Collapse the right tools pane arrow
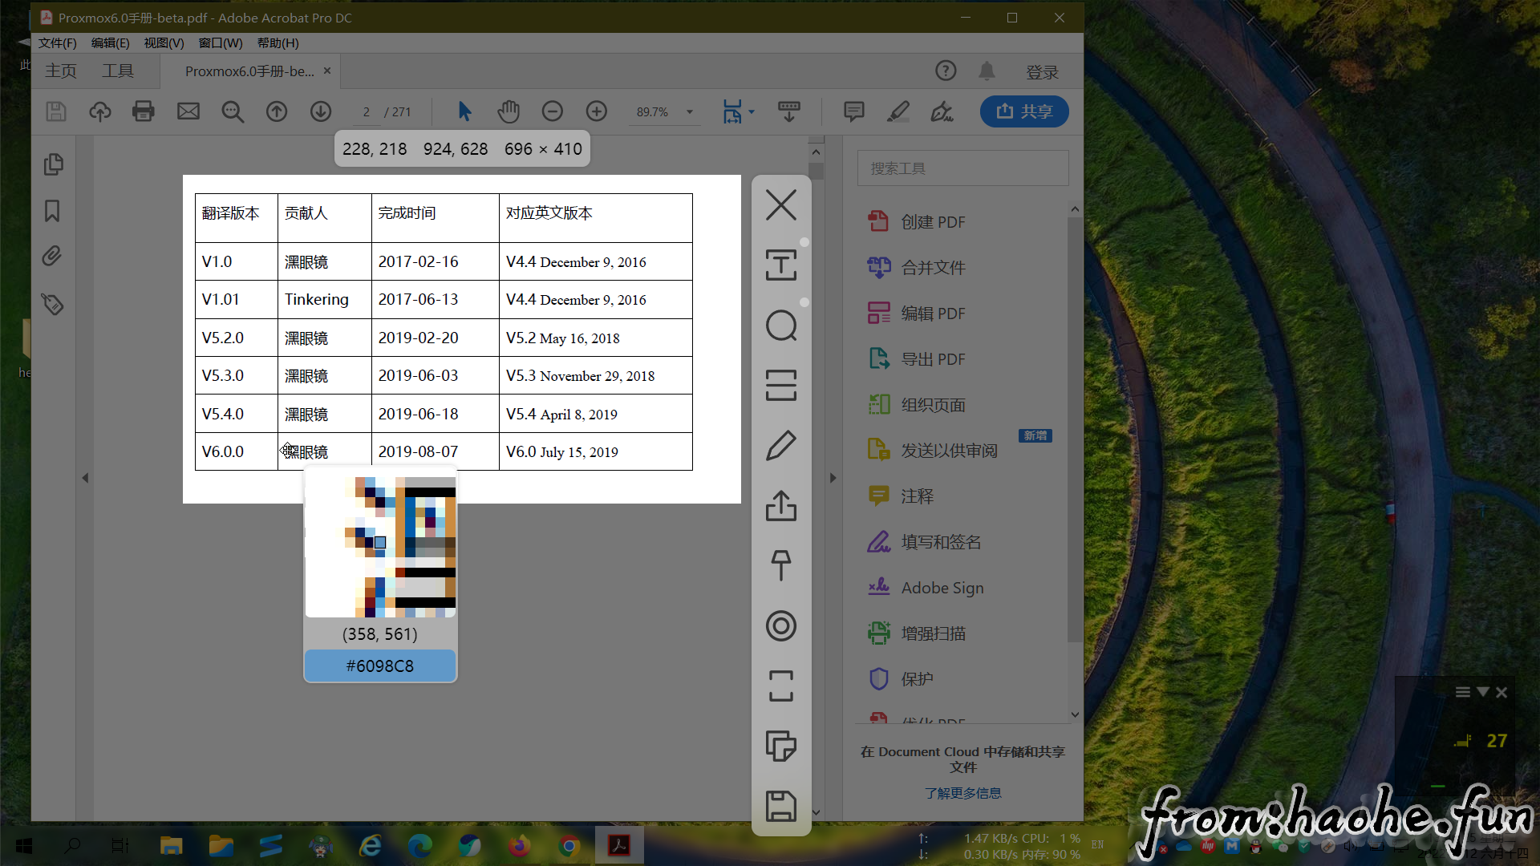 pos(833,478)
